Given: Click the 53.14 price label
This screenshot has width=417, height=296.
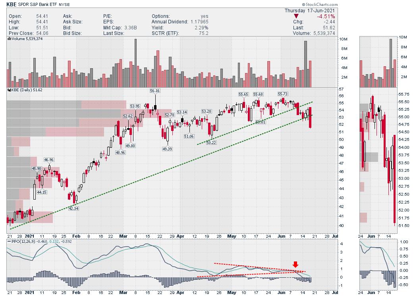Looking at the screenshot, I should coord(182,112).
